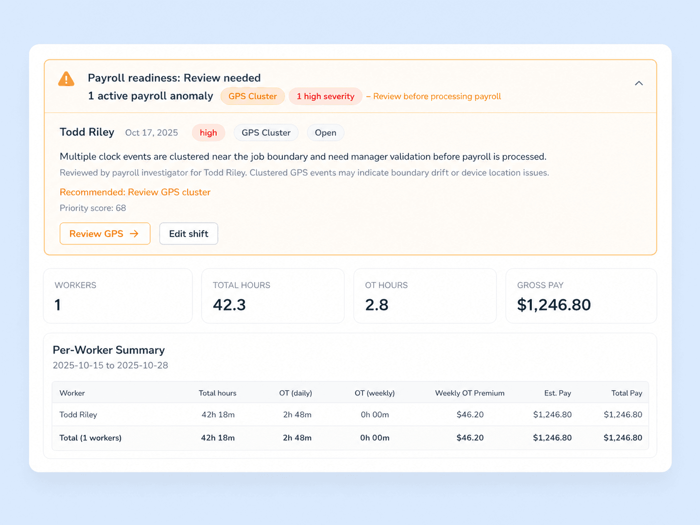This screenshot has width=700, height=525.
Task: Click the OT Hours 2.8 card
Action: click(425, 296)
